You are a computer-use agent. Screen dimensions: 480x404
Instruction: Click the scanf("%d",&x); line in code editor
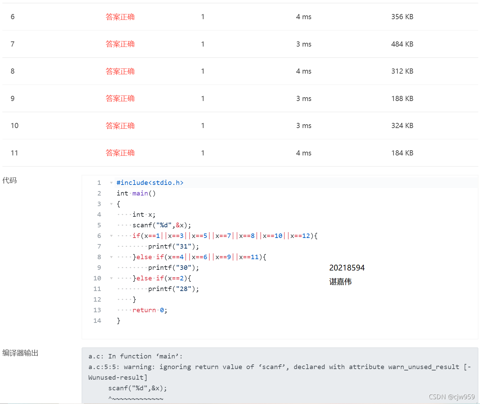[x=162, y=225]
